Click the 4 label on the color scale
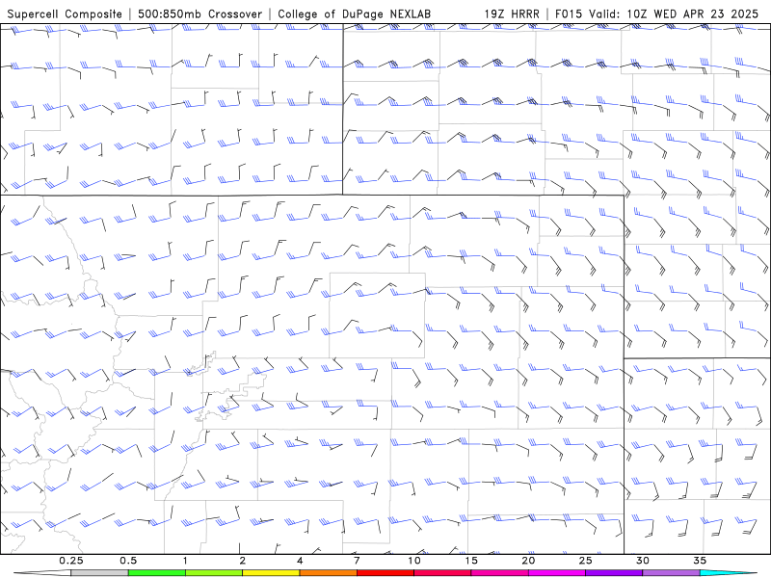This screenshot has width=771, height=578. coord(300,561)
